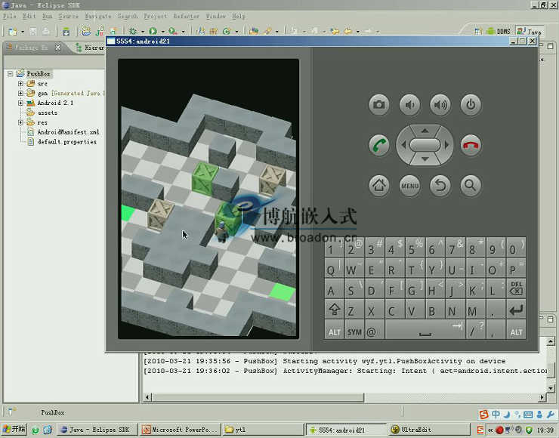Click the emulator Back button
Viewport: 559px width, 438px height.
coord(440,185)
